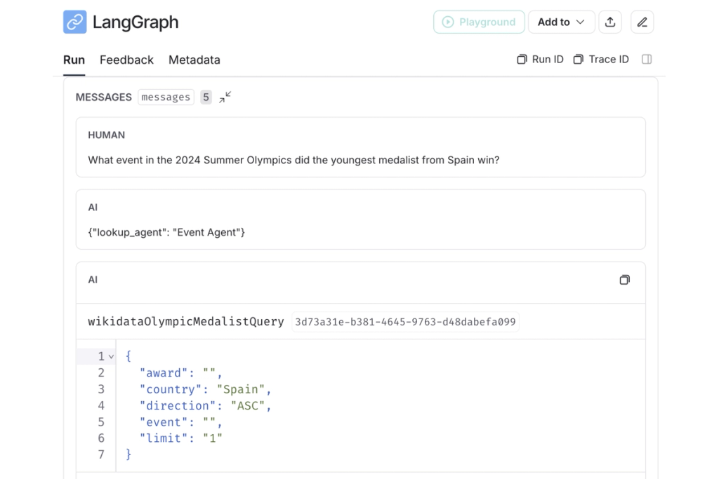The width and height of the screenshot is (719, 479).
Task: Expand the Add to dropdown
Action: 561,22
